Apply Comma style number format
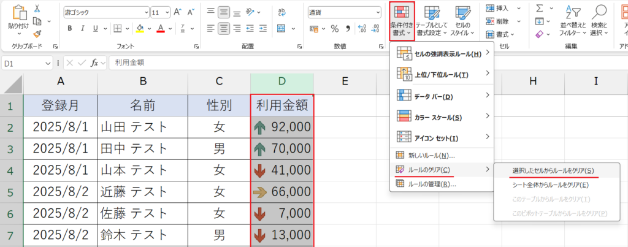 point(348,28)
